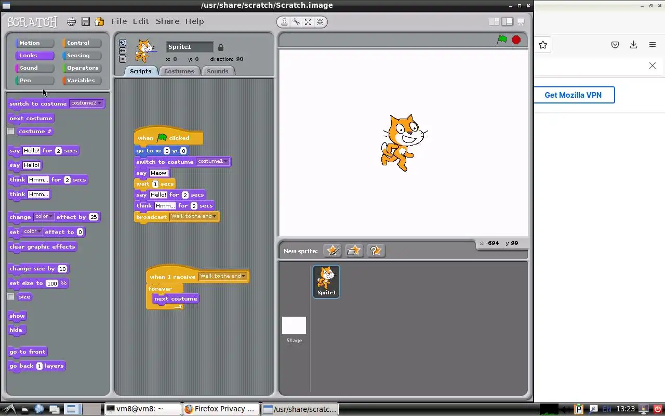Select the Variables block category
Image resolution: width=665 pixels, height=416 pixels.
coord(82,81)
